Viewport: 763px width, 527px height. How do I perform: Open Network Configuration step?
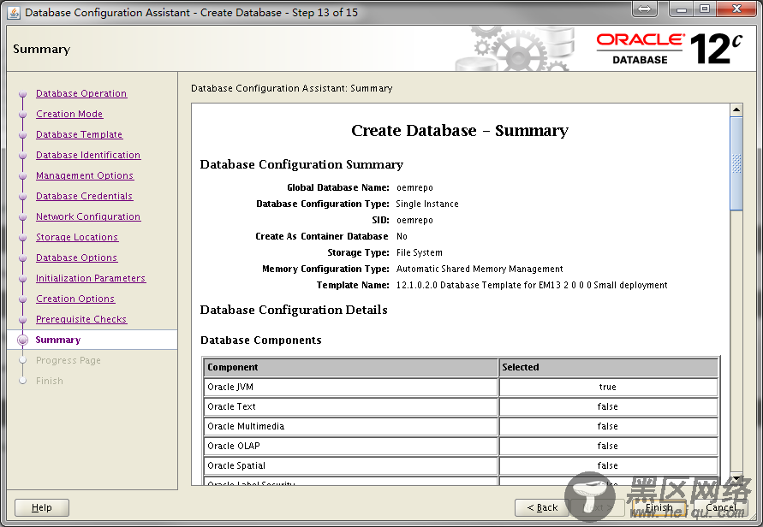(x=88, y=216)
